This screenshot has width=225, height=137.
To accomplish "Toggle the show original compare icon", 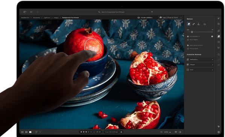I will [180, 132].
